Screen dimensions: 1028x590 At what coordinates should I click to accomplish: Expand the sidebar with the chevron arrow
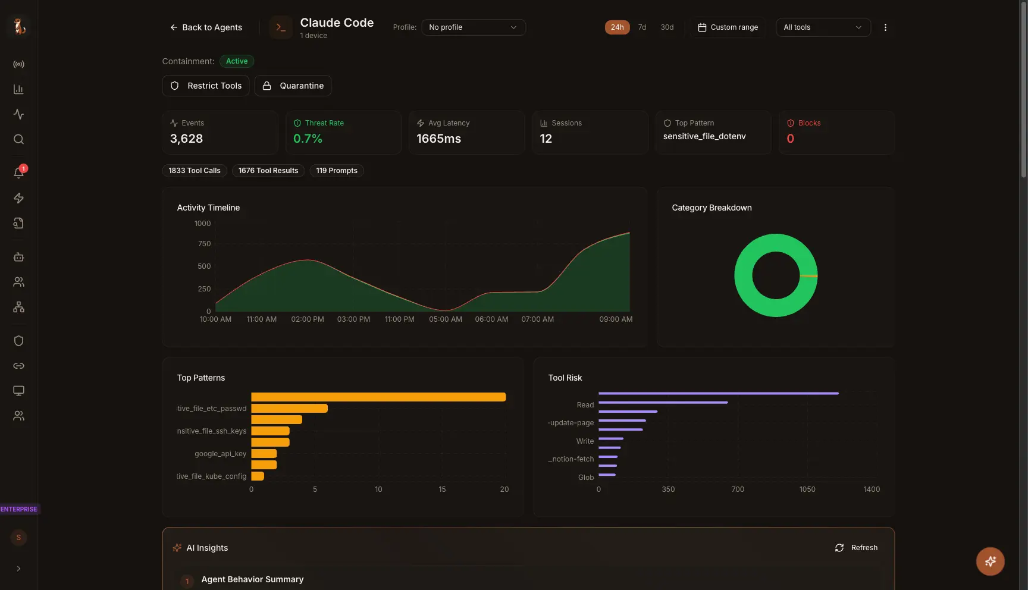18,569
